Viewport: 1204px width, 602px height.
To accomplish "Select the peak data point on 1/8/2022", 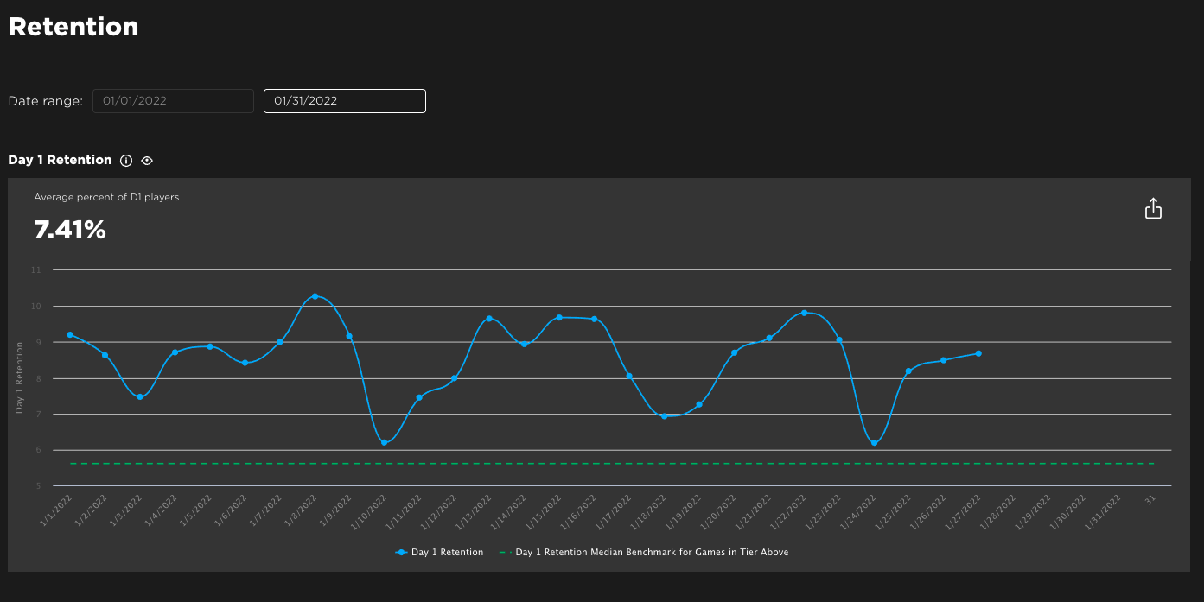I will [315, 296].
